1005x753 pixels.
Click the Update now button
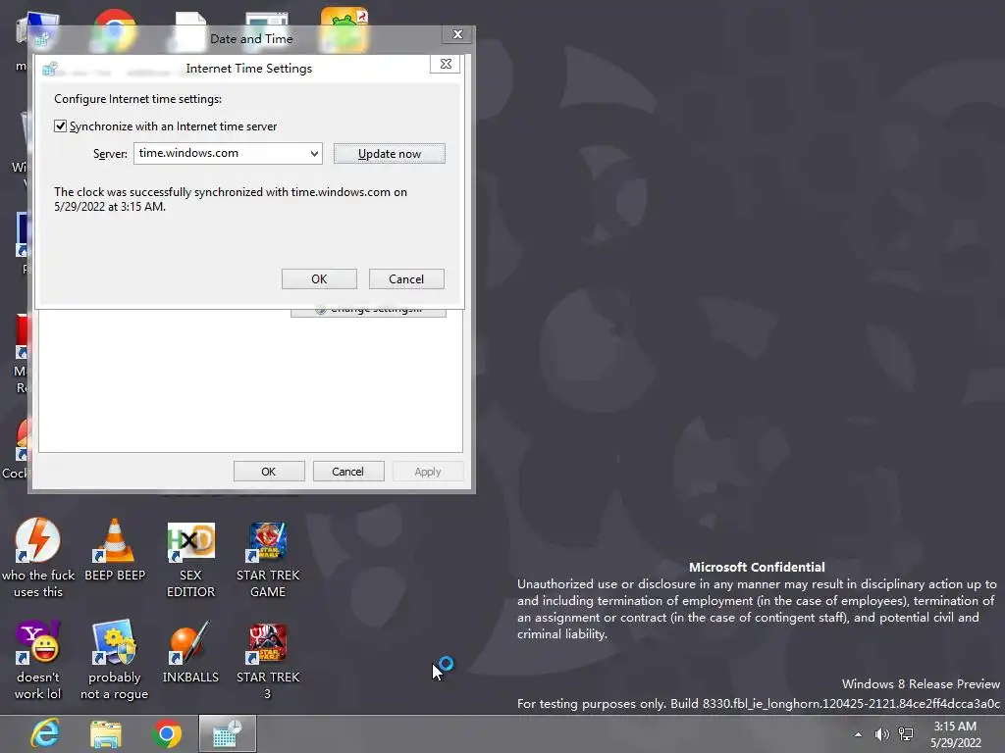389,154
